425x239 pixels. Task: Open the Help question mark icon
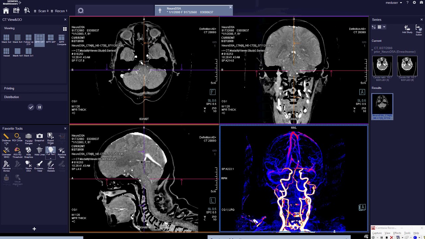click(x=407, y=3)
